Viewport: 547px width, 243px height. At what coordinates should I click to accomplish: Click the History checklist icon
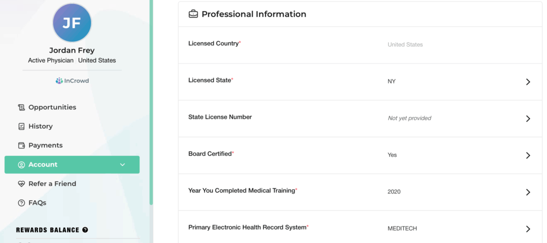(x=21, y=127)
